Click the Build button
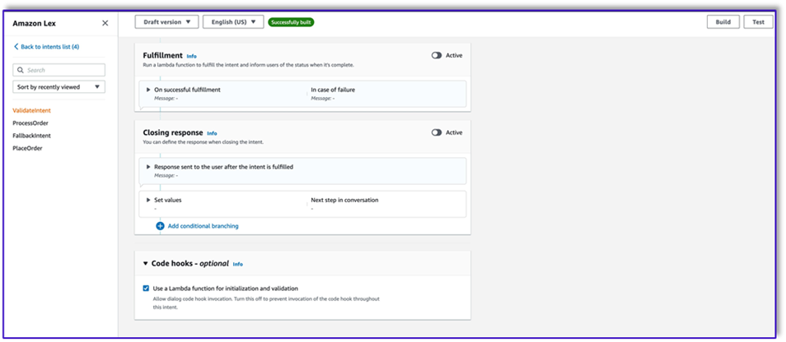 click(x=723, y=22)
